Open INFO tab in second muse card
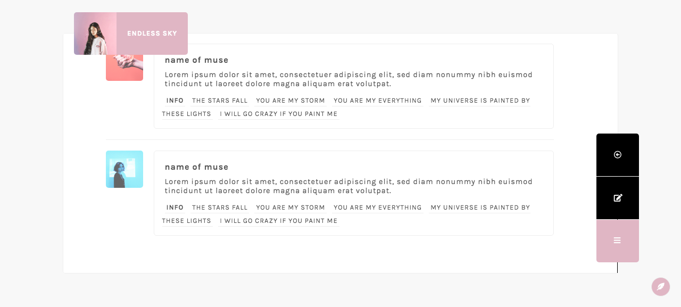681x307 pixels. coord(175,208)
